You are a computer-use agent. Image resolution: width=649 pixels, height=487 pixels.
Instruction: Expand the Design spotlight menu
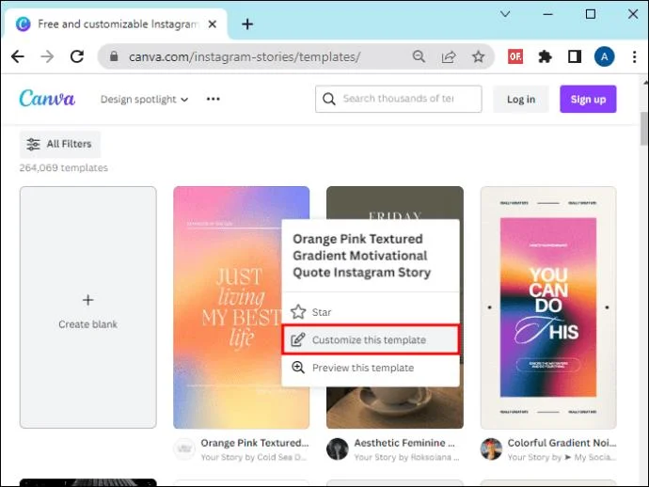(x=145, y=100)
